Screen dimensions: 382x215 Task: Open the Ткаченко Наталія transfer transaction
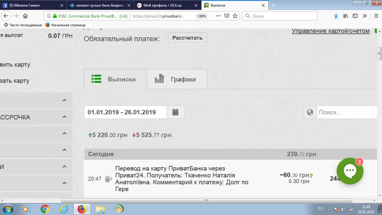pyautogui.click(x=231, y=179)
